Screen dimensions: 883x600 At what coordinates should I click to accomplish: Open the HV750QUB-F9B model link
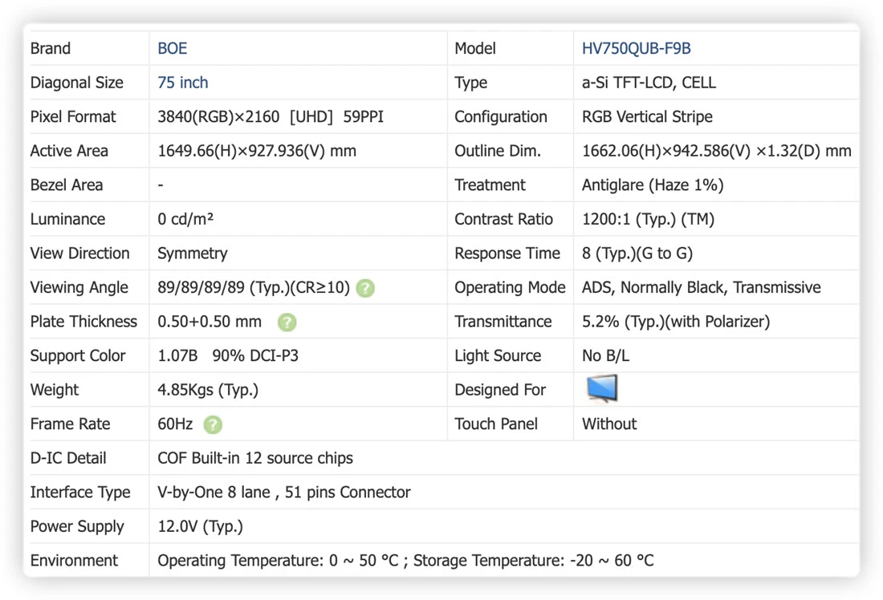coord(636,48)
